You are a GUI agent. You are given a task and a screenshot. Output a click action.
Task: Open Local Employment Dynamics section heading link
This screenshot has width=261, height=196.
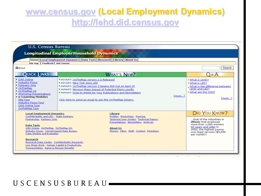point(45,114)
